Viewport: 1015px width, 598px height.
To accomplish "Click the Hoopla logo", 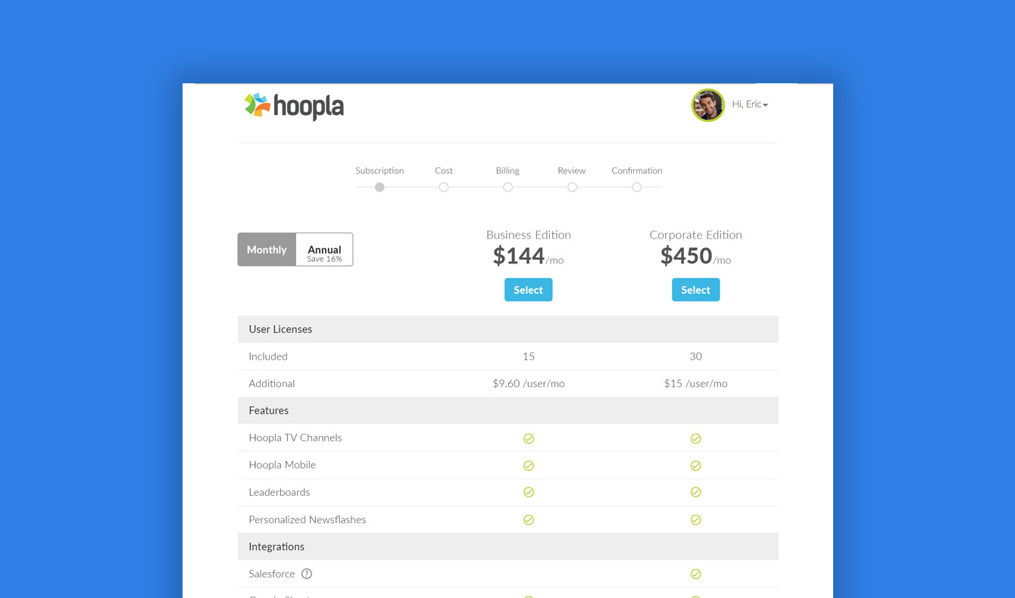I will point(294,106).
